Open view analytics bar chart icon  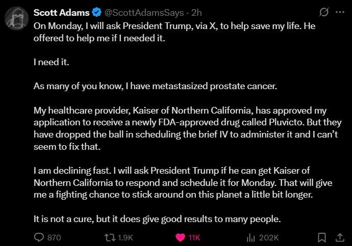(250, 237)
